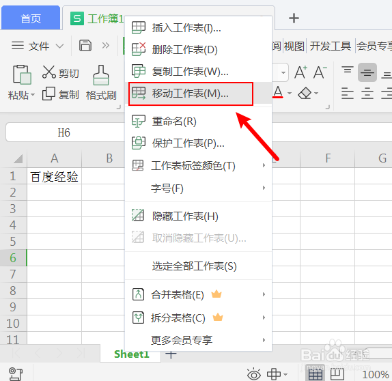Screen dimensions: 392x381
Task: Switch to page break view icon
Action: (337, 374)
